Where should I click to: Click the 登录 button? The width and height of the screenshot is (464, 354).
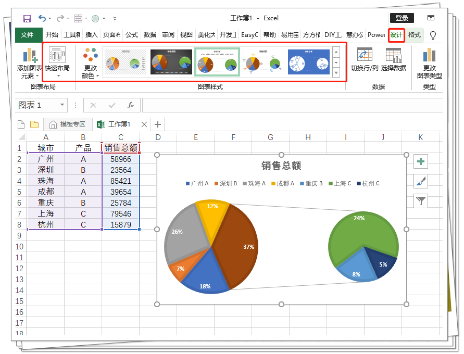pos(401,18)
